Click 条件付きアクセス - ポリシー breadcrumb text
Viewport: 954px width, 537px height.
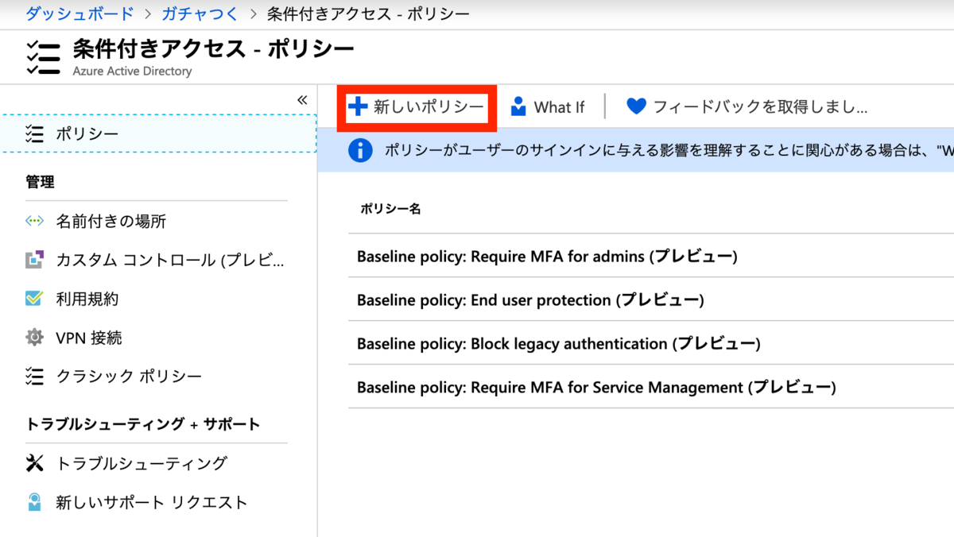point(368,14)
